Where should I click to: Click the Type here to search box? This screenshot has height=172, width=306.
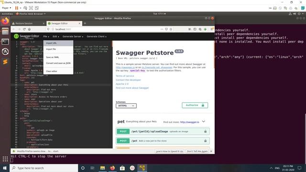tap(44, 168)
